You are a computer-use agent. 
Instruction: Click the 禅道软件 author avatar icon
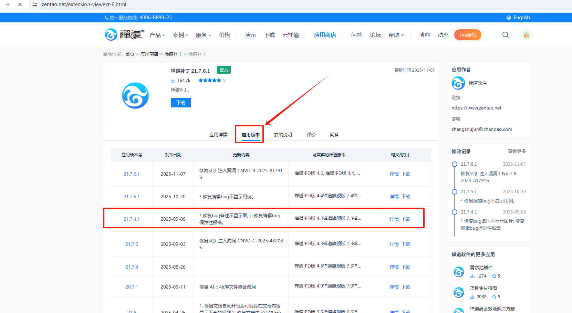(x=458, y=83)
